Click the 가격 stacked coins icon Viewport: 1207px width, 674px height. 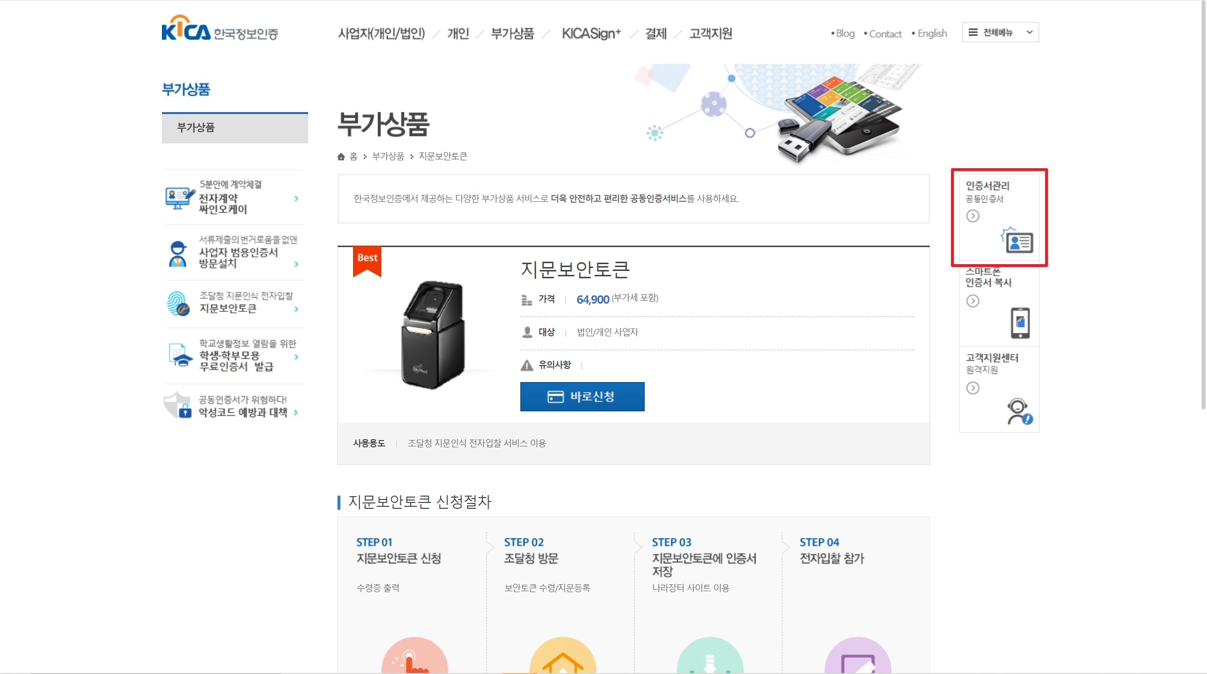coord(527,300)
